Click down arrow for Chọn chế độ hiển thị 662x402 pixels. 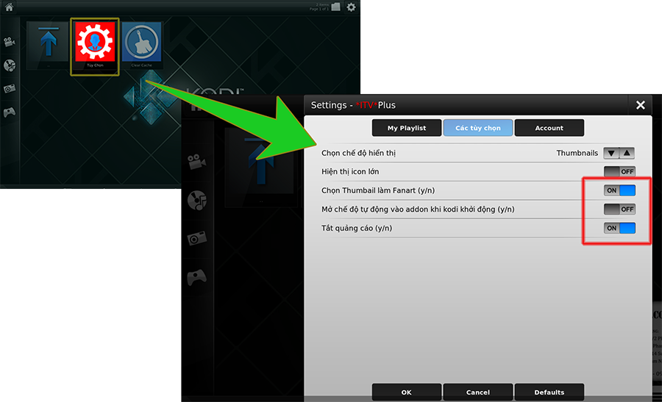(611, 153)
